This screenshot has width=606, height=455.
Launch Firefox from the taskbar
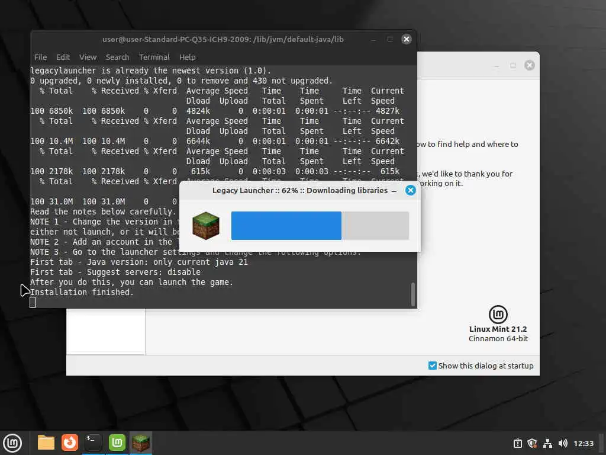[70, 443]
